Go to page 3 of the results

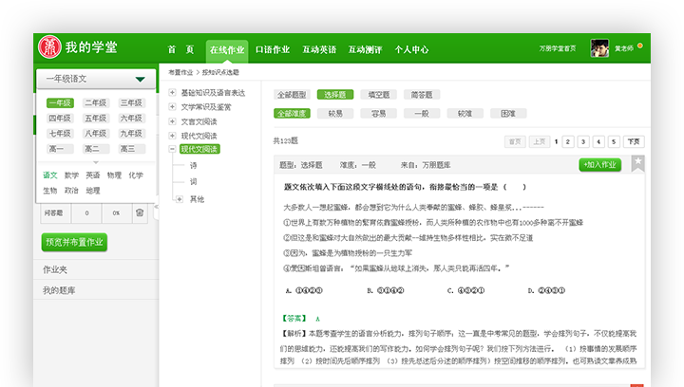click(x=583, y=141)
